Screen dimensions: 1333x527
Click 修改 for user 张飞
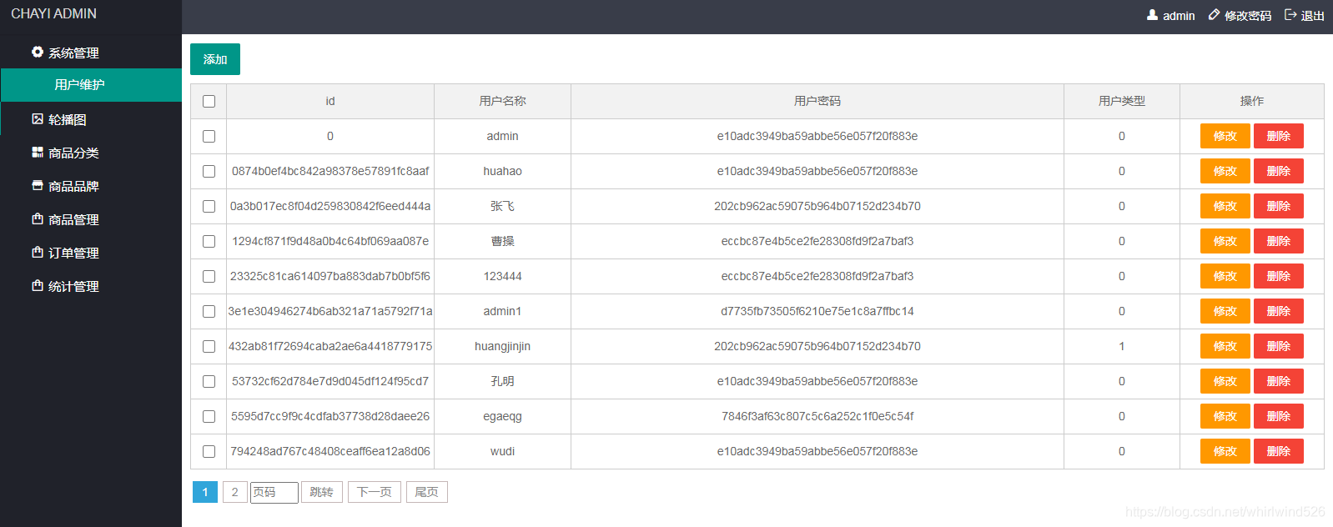coord(1225,206)
